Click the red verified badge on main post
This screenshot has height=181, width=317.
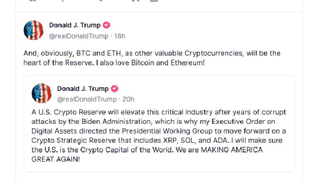coord(107,25)
